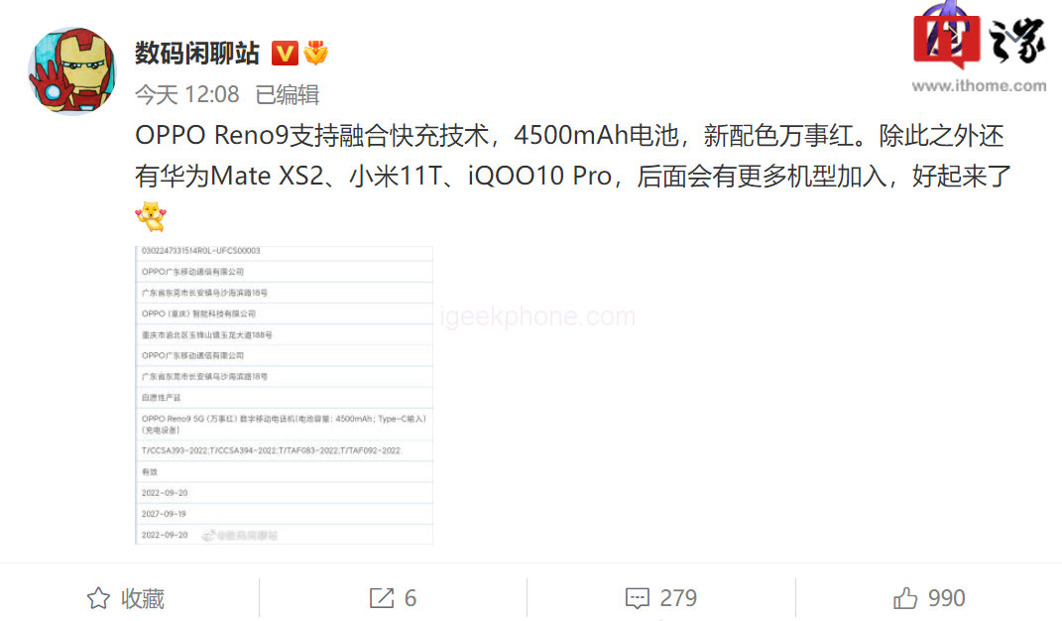The image size is (1062, 621).
Task: Click the gold crown membership badge
Action: coord(315,53)
